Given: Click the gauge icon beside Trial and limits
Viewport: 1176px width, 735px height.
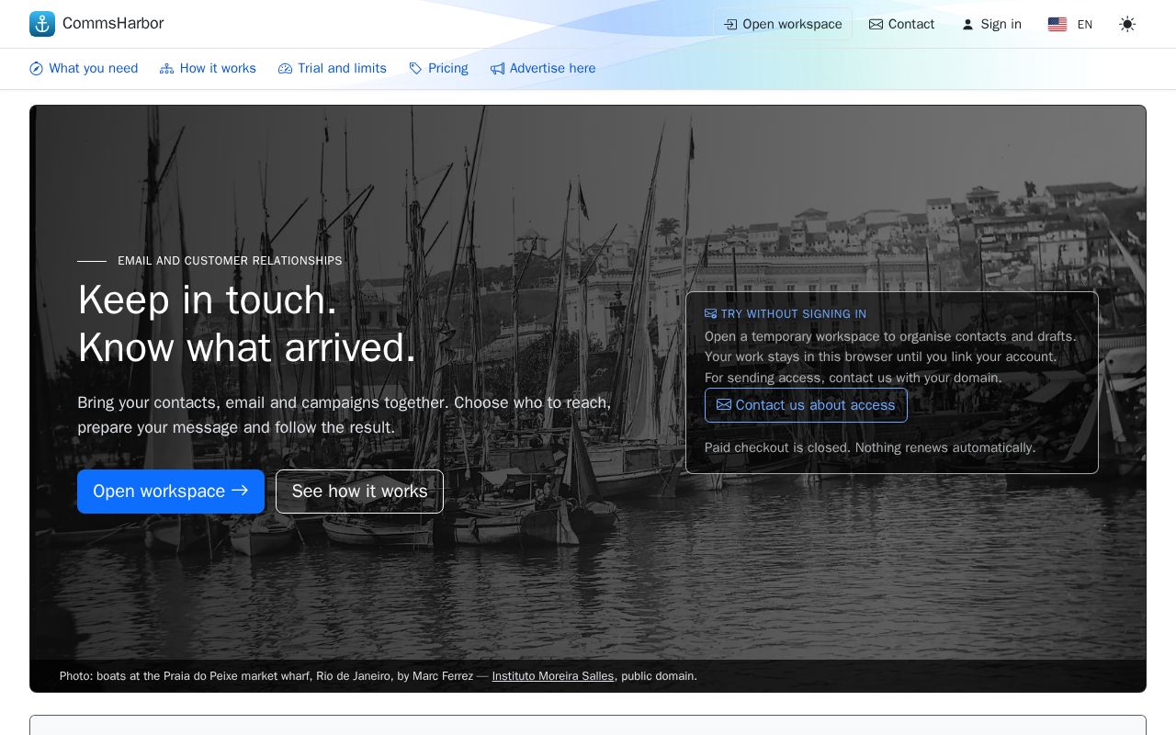Looking at the screenshot, I should (285, 69).
